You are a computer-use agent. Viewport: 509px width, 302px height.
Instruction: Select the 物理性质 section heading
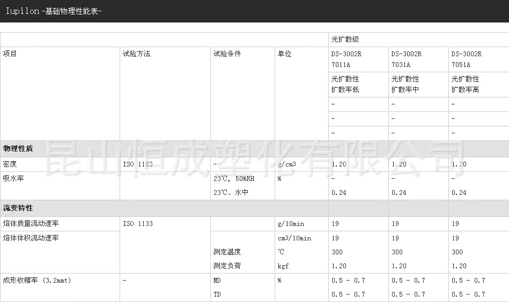tap(18, 148)
